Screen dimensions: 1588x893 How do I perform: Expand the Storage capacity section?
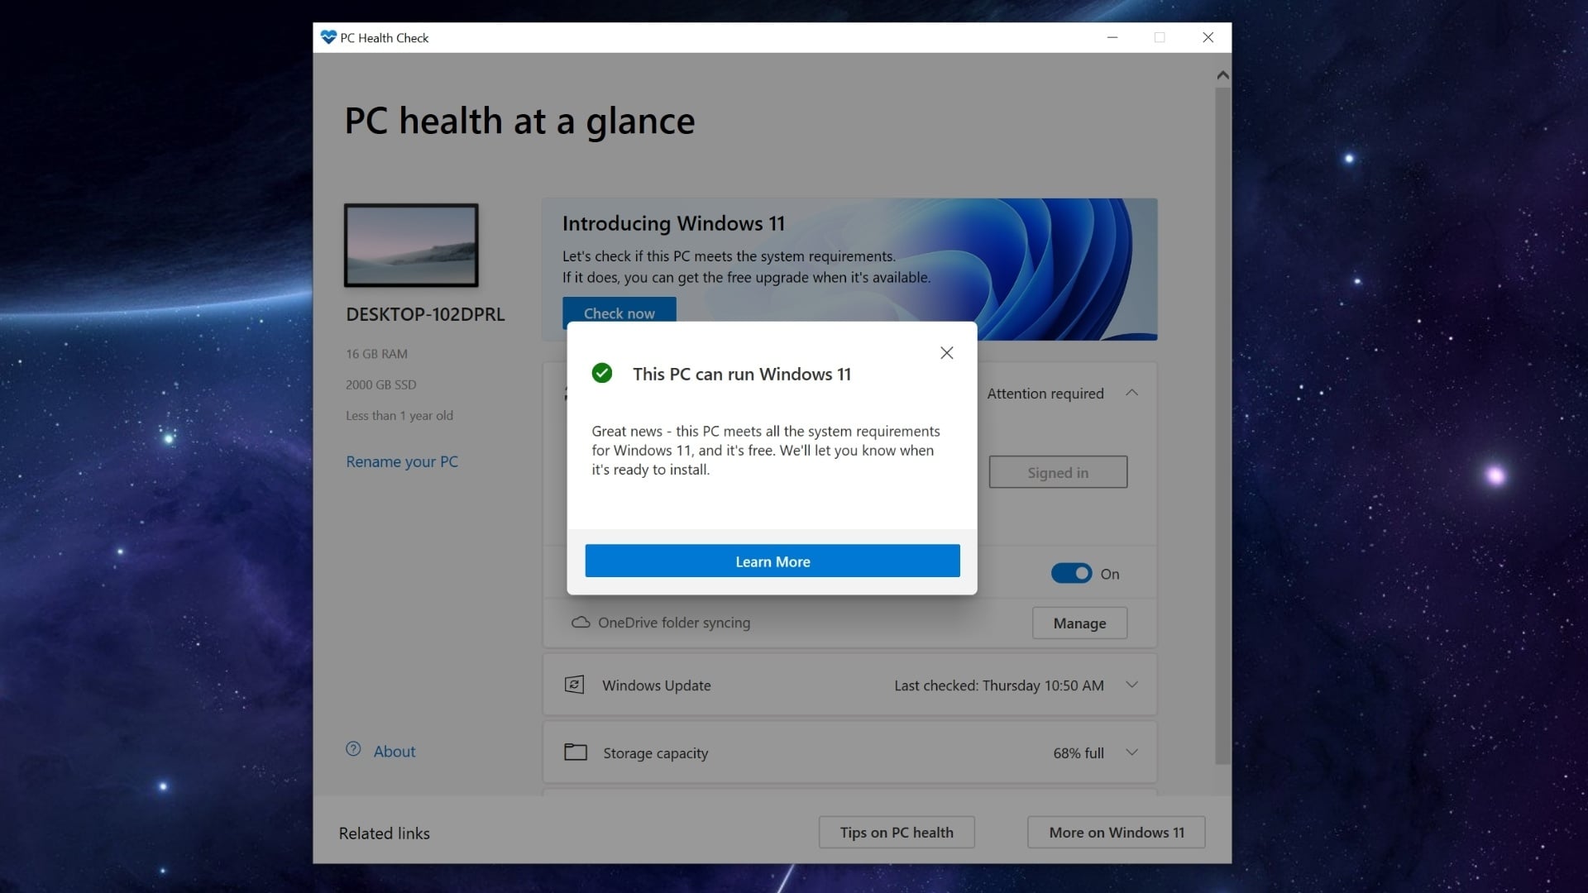tap(1131, 752)
